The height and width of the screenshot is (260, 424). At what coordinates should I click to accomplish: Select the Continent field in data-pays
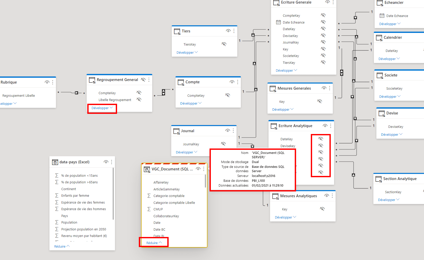pyautogui.click(x=69, y=189)
